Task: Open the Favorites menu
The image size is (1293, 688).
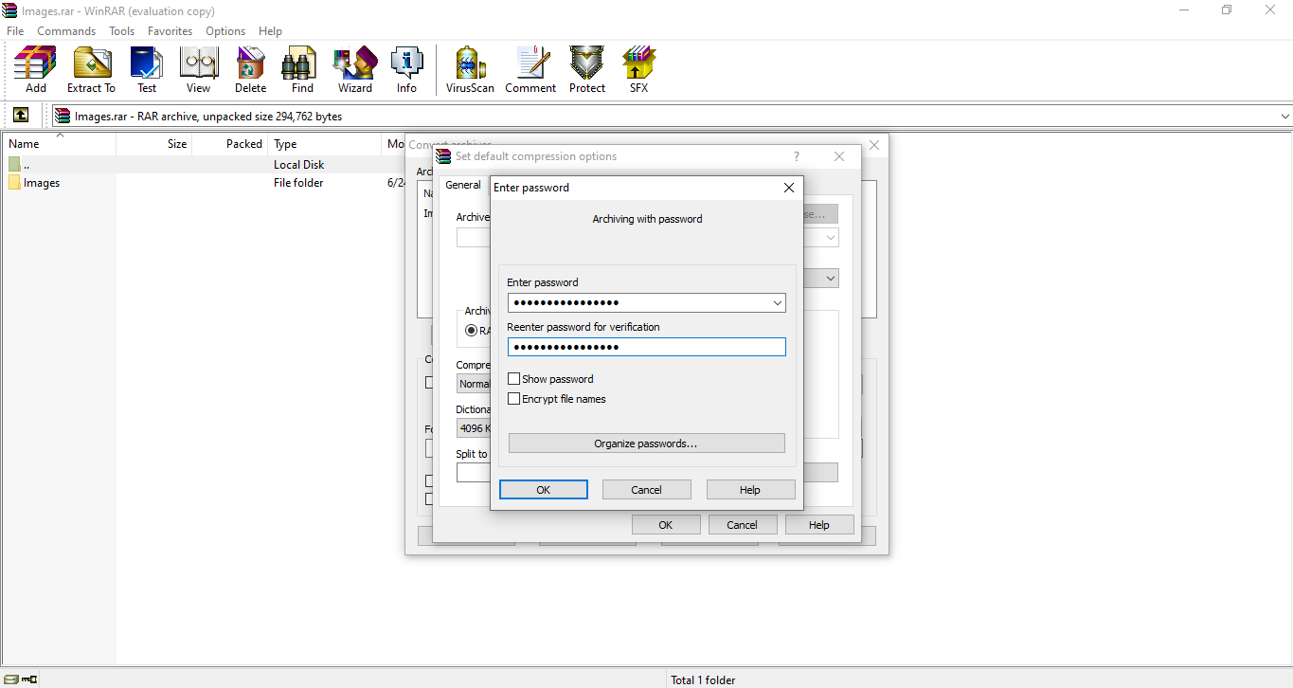Action: [171, 31]
